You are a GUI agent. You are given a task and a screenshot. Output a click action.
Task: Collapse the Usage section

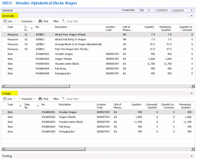coord(192,94)
